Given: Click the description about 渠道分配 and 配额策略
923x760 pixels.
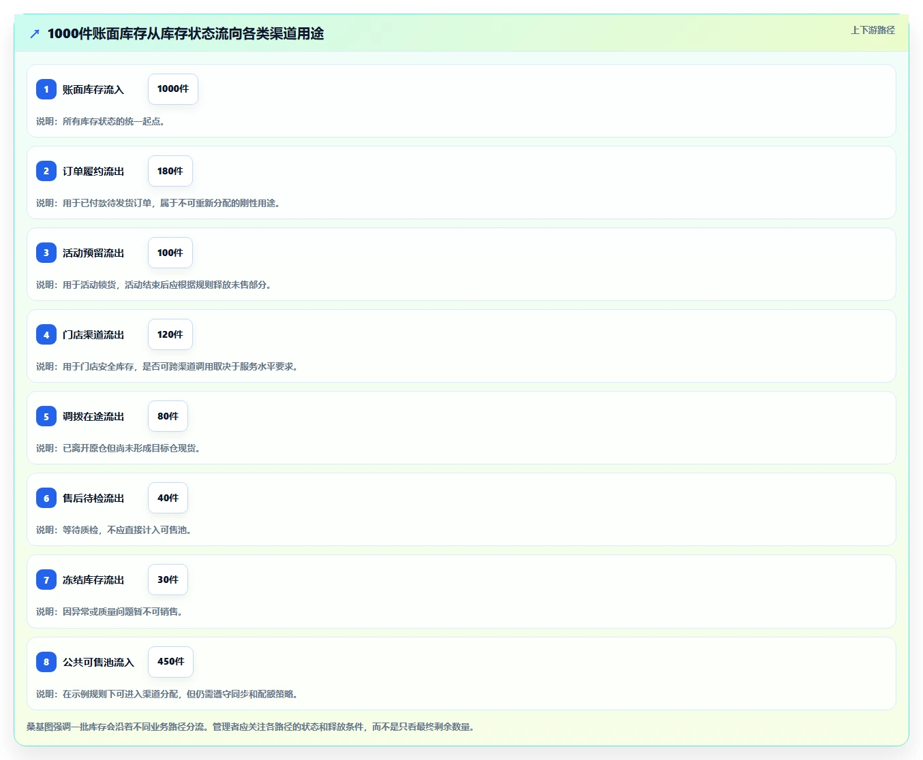Looking at the screenshot, I should pyautogui.click(x=168, y=694).
